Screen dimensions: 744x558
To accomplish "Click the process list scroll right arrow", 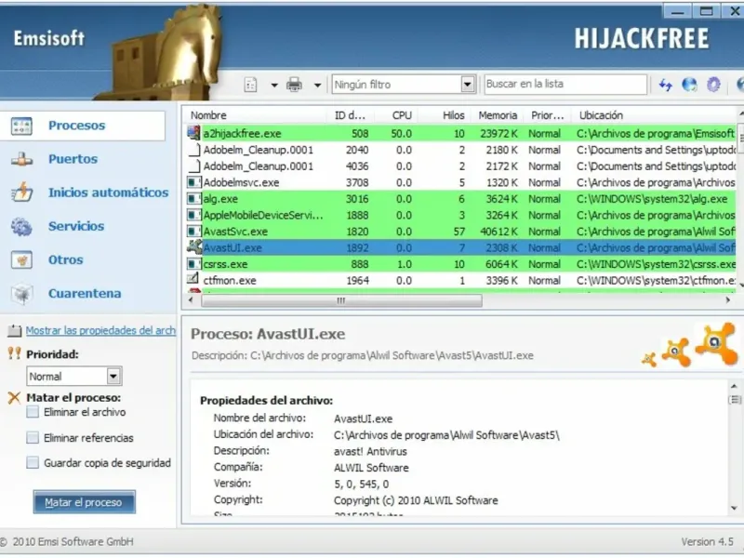I will point(728,300).
